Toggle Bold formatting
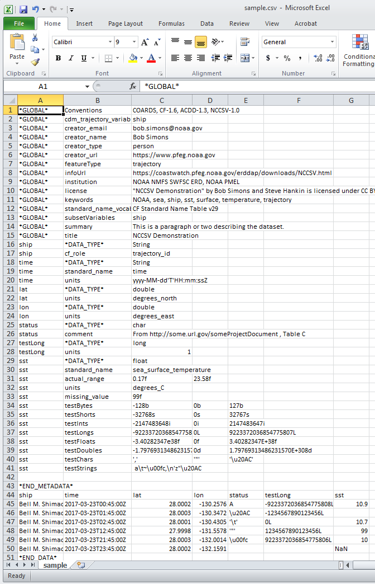The width and height of the screenshot is (375, 584). [58, 58]
